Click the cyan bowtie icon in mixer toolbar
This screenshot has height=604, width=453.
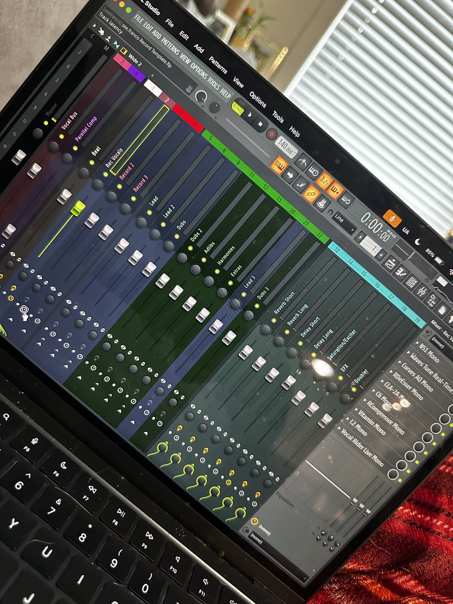tap(116, 44)
